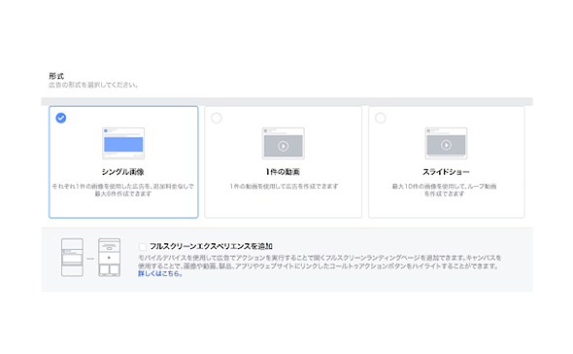Click the 1件の動画 video play illustration

(x=284, y=143)
